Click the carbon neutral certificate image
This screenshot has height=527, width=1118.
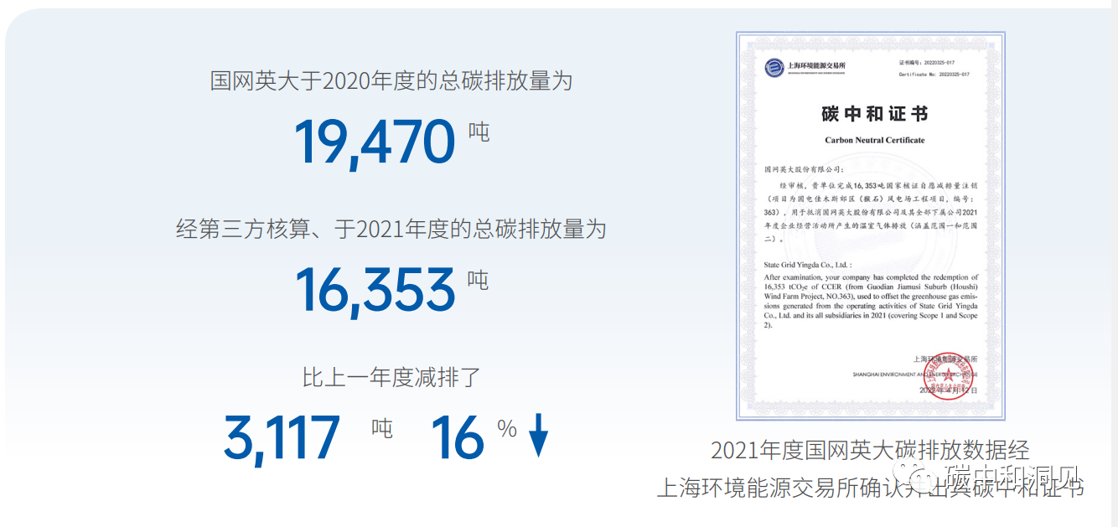870,226
